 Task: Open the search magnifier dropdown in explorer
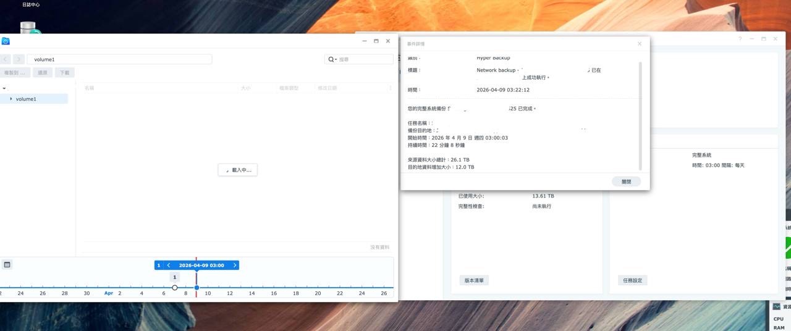click(x=332, y=59)
